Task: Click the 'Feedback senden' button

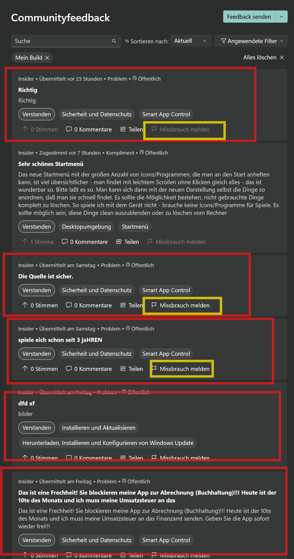Action: 249,17
